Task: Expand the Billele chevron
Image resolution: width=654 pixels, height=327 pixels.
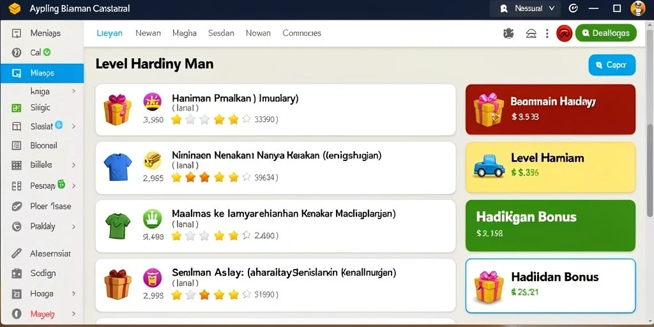Action: pos(73,165)
